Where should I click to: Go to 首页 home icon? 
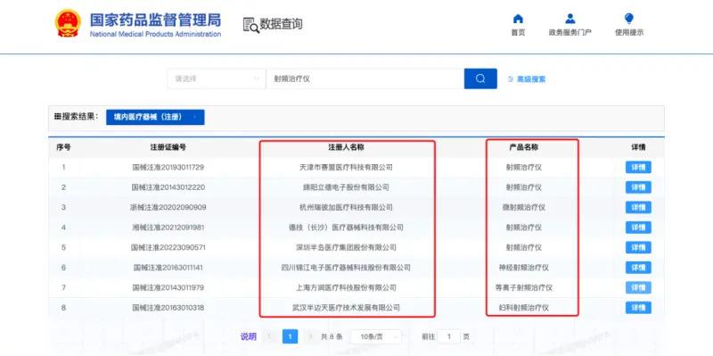518,19
